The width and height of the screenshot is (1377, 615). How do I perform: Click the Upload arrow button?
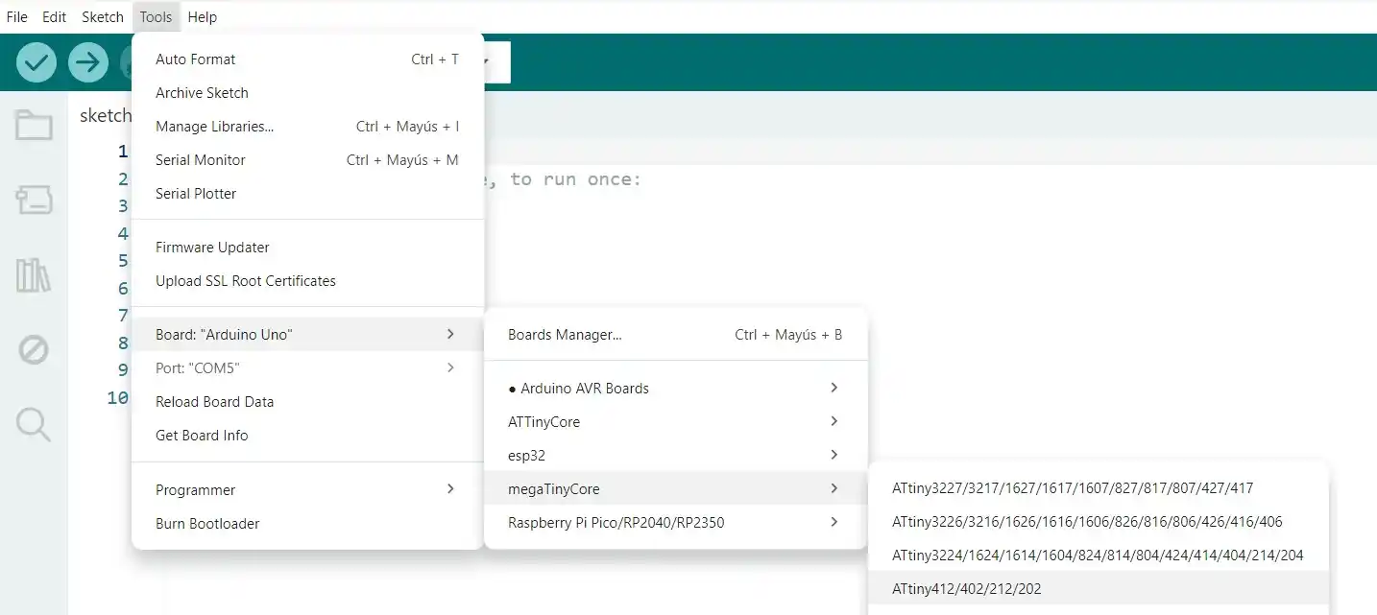click(88, 63)
